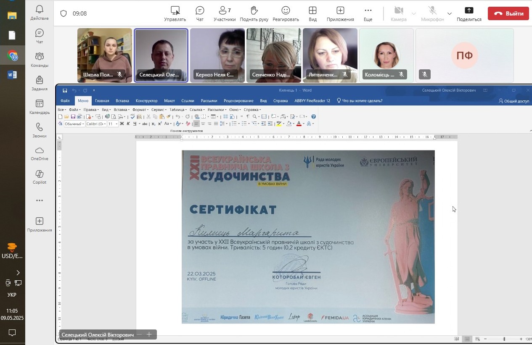
Task: Click the Paste clipboard icon
Action: tap(162, 116)
